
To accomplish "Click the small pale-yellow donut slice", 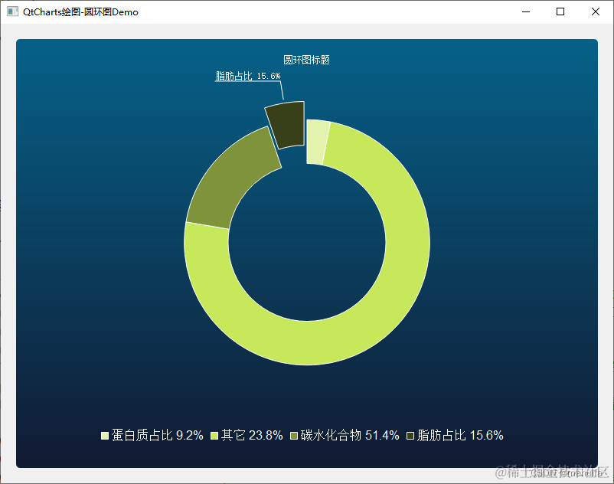I will (317, 142).
